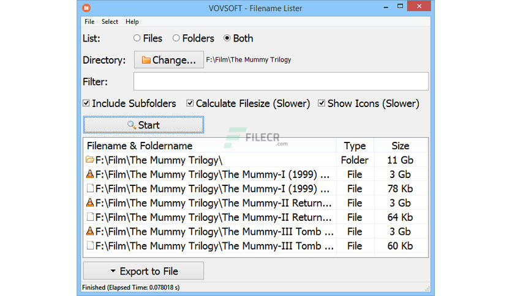
Task: Select the Both radio button
Action: [x=227, y=38]
